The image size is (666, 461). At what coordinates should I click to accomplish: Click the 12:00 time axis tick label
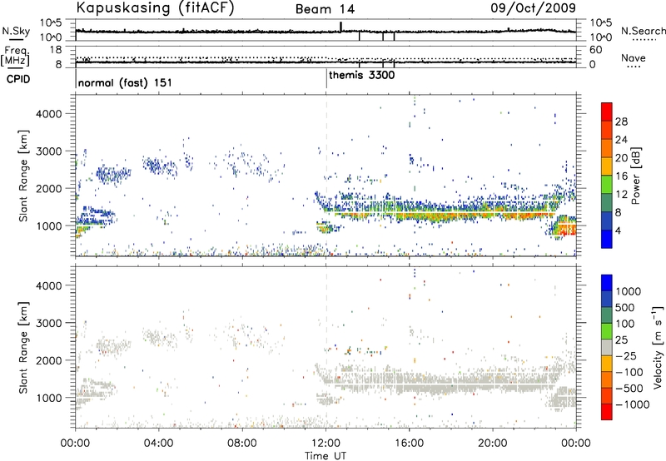tap(326, 444)
